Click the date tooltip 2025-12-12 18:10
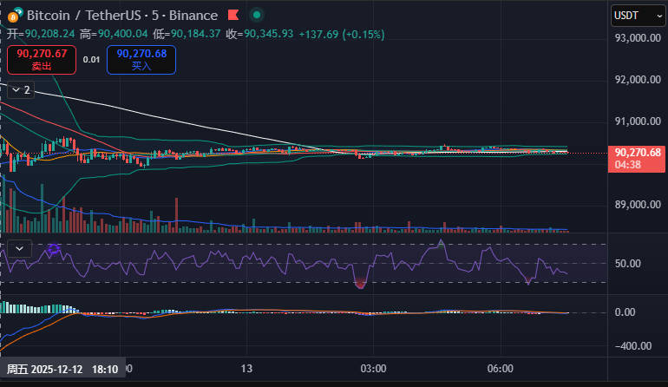 (x=62, y=369)
